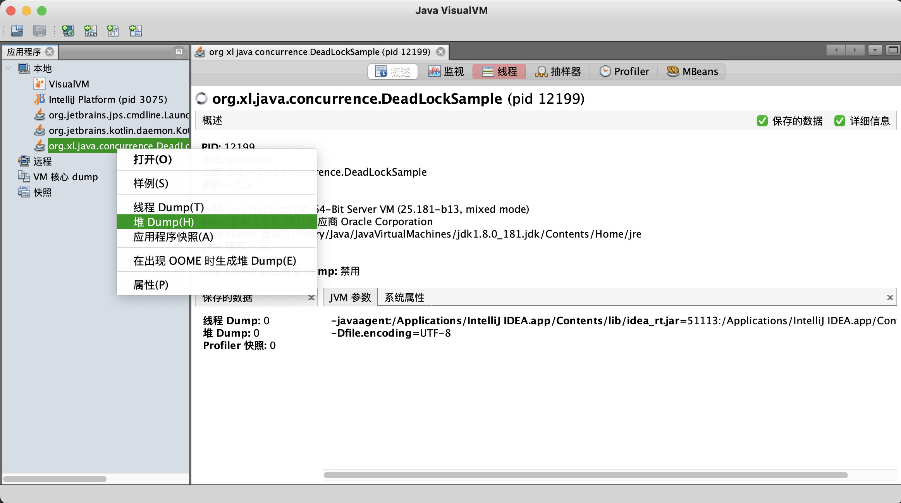Click the Load snapshot folder toolbar icon
Screen dimensions: 901x503
17,30
